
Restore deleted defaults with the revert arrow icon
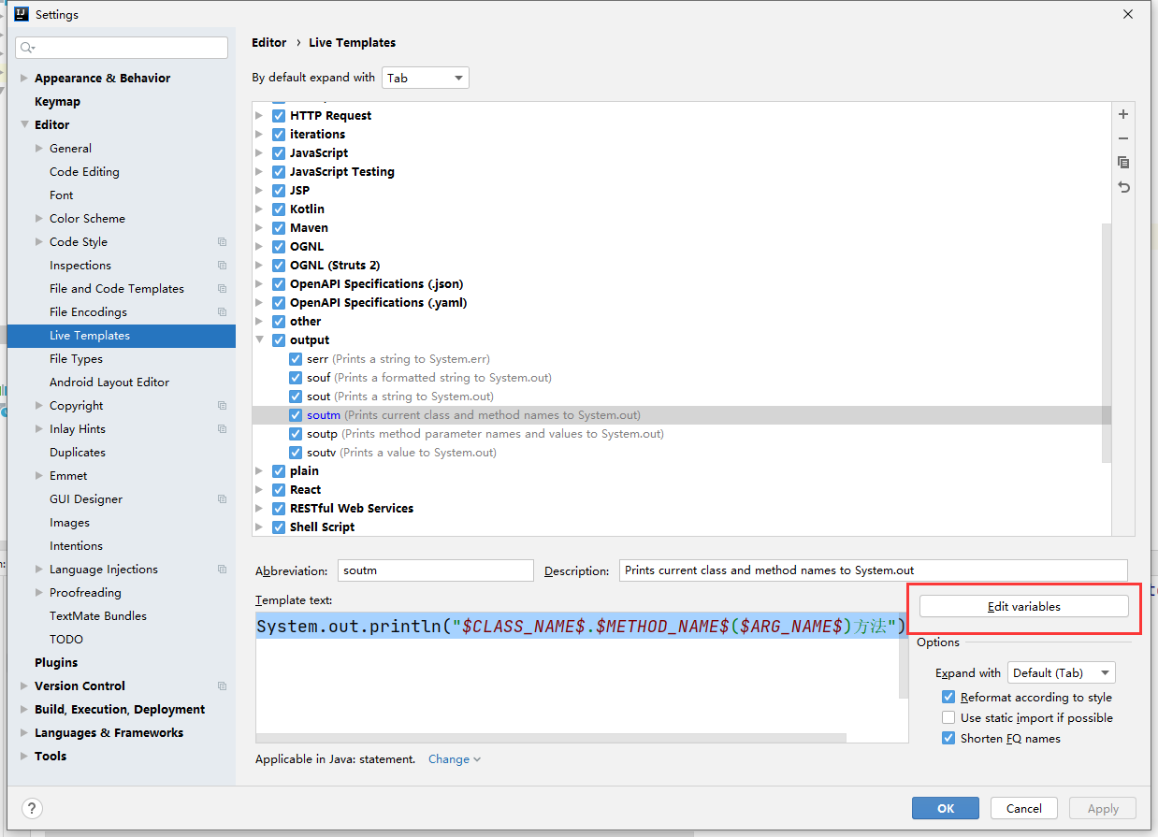pyautogui.click(x=1123, y=187)
